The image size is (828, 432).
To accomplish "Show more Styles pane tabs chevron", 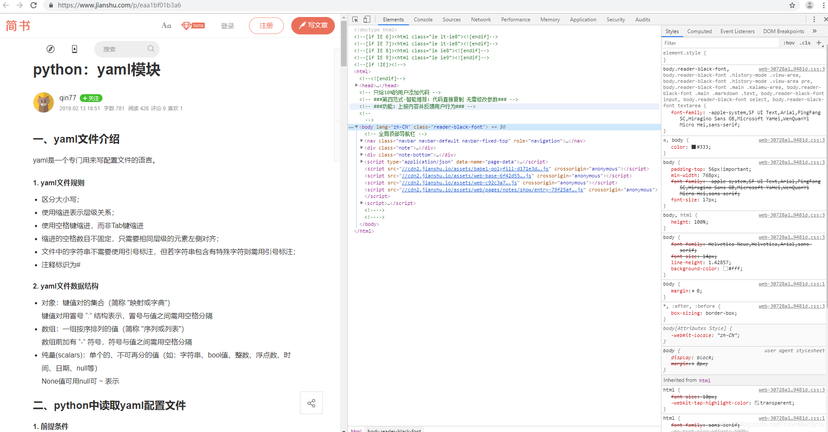I will point(814,31).
